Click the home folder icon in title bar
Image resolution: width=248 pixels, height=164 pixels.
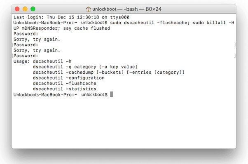88,9
